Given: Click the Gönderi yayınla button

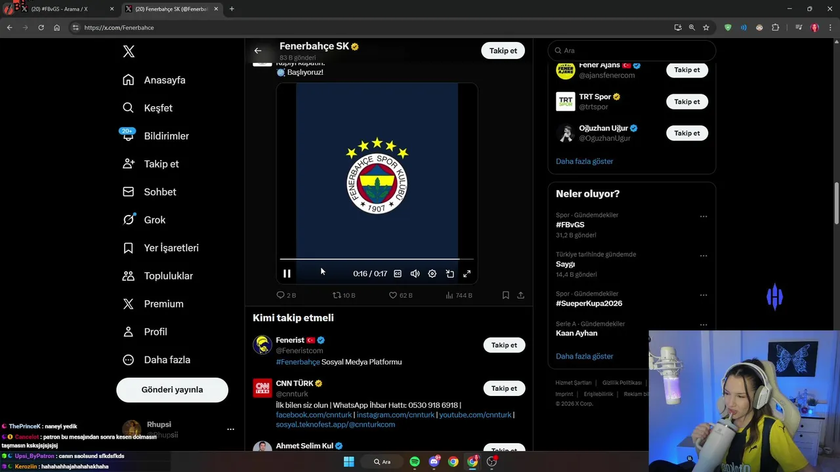Looking at the screenshot, I should coord(172,389).
